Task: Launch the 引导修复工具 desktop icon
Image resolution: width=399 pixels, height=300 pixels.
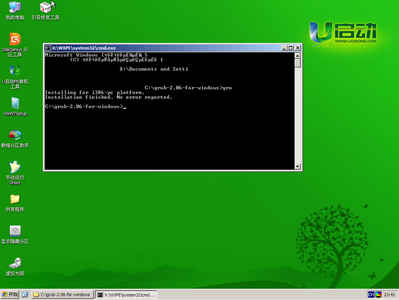Action: pyautogui.click(x=45, y=10)
